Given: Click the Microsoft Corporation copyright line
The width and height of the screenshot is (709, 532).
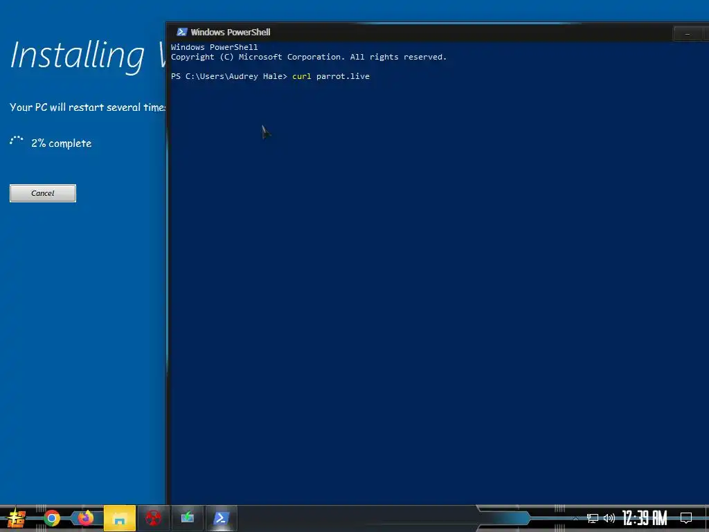Looking at the screenshot, I should tap(308, 57).
